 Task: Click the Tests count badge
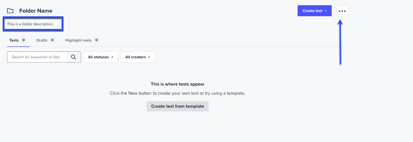pyautogui.click(x=24, y=40)
